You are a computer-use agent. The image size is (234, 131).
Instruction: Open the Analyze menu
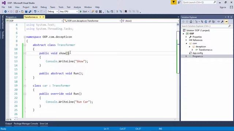(x=77, y=7)
